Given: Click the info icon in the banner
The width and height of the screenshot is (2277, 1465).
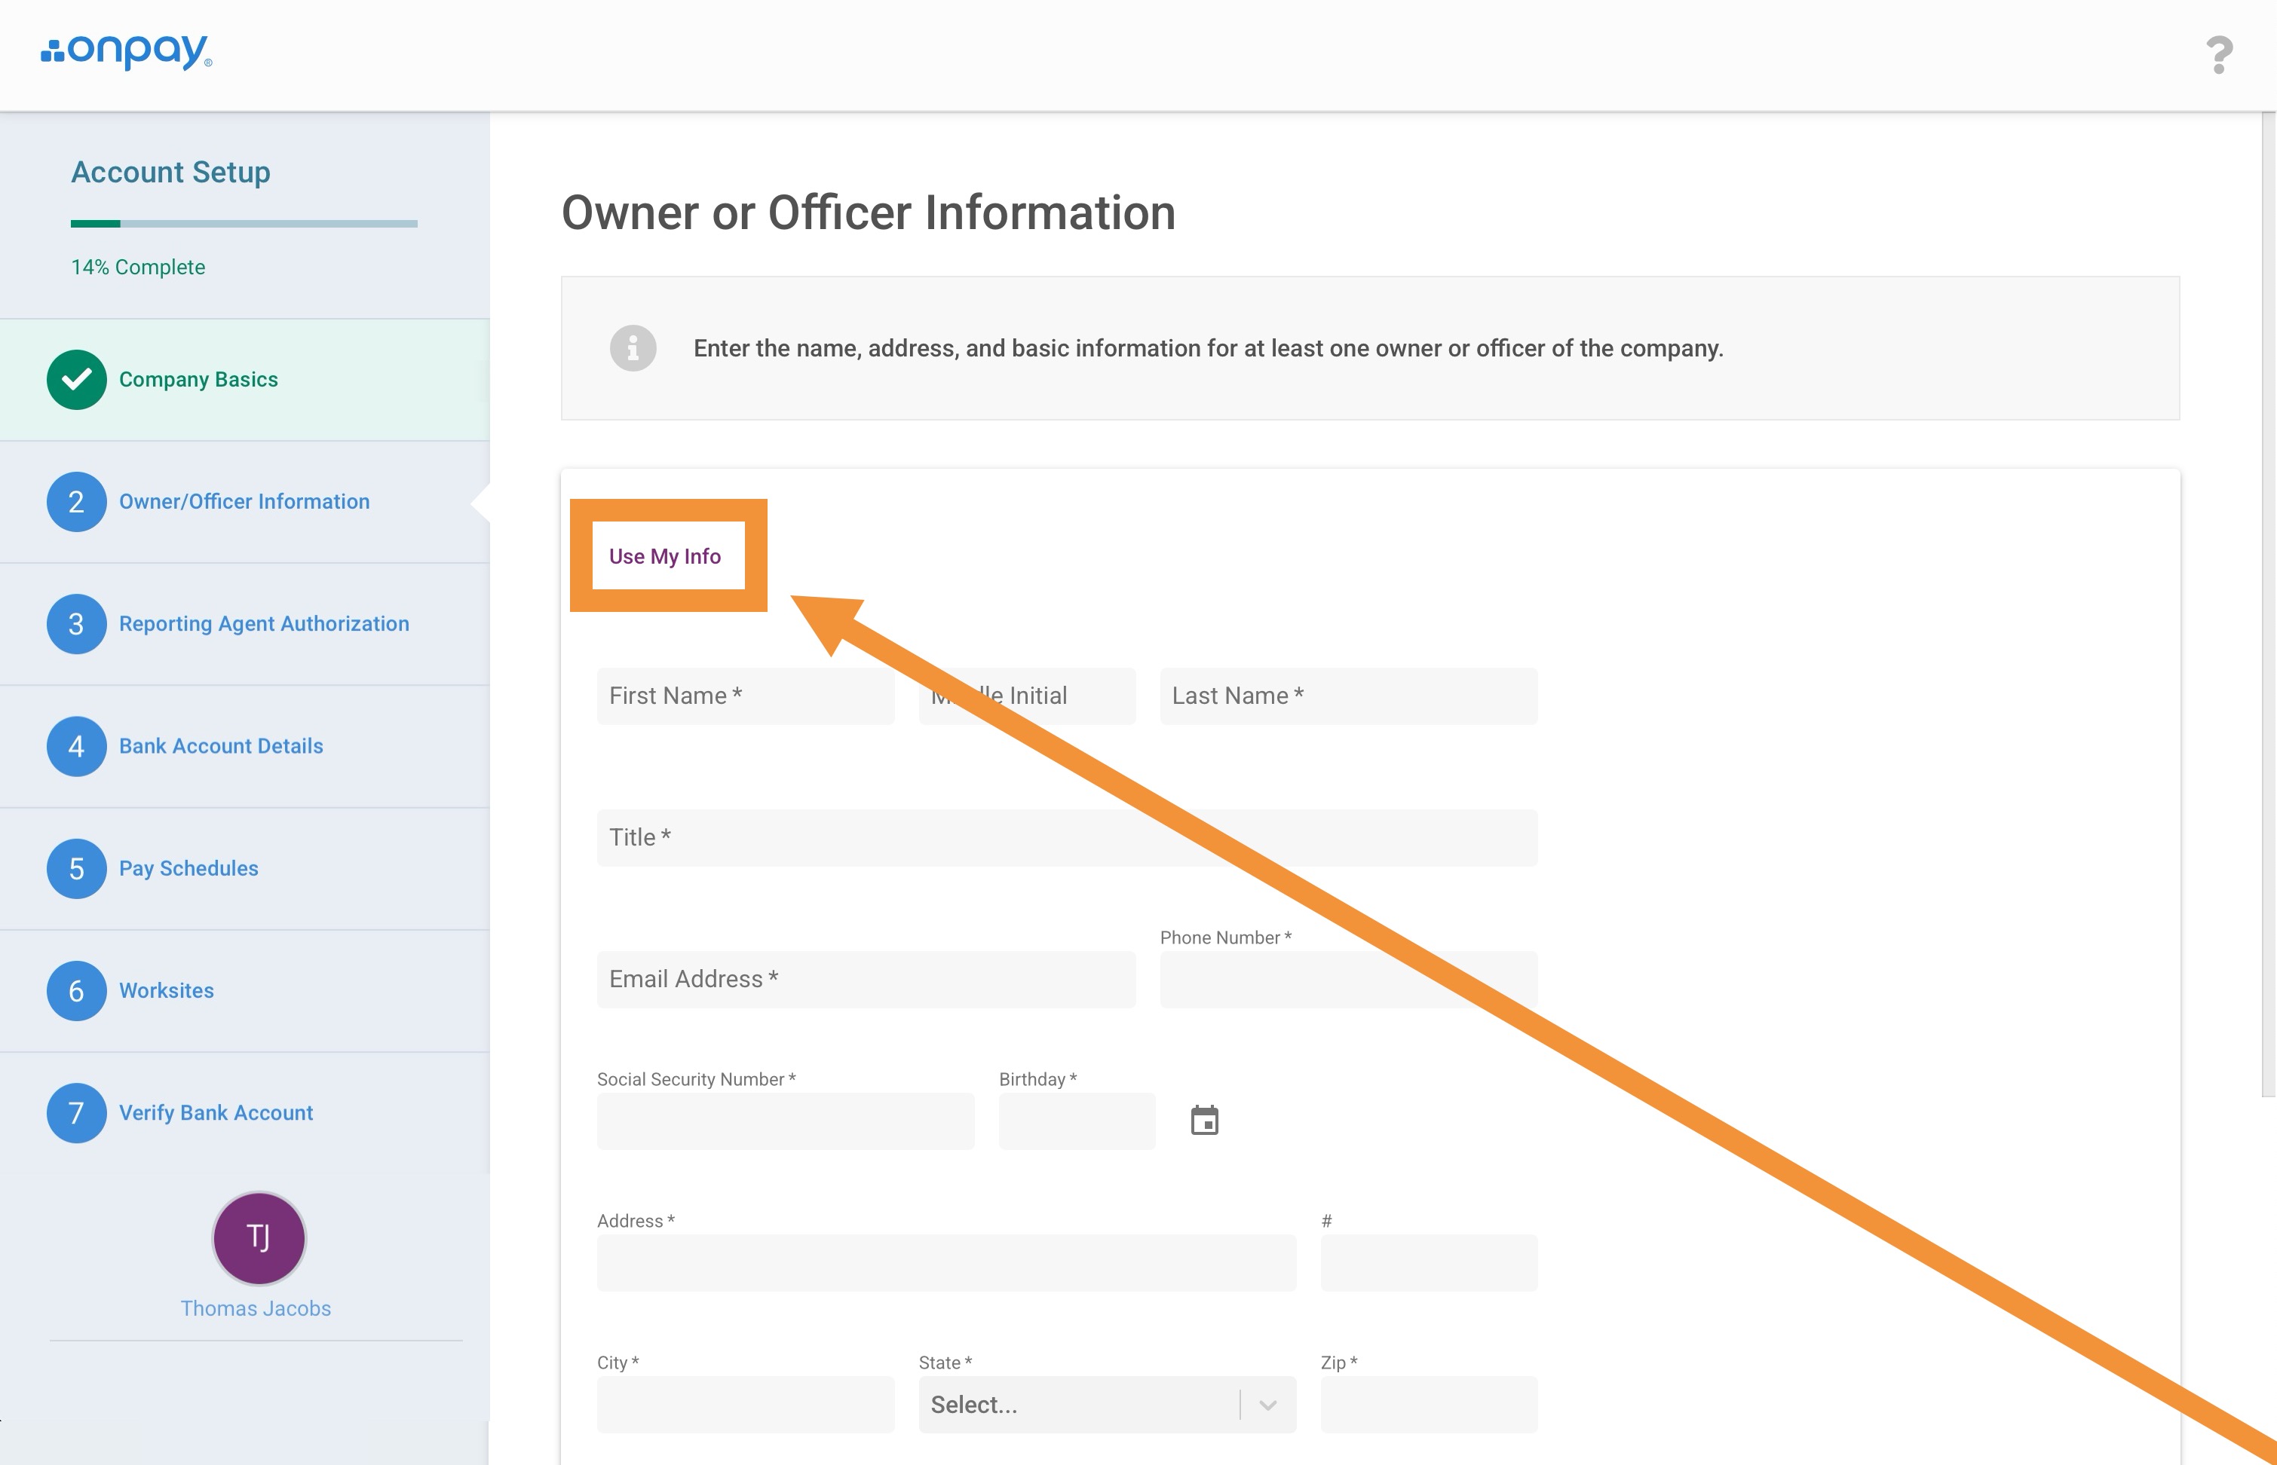Looking at the screenshot, I should [633, 348].
